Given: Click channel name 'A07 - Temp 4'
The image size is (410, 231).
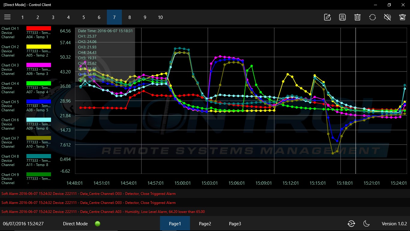Looking at the screenshot, I should (37, 92).
